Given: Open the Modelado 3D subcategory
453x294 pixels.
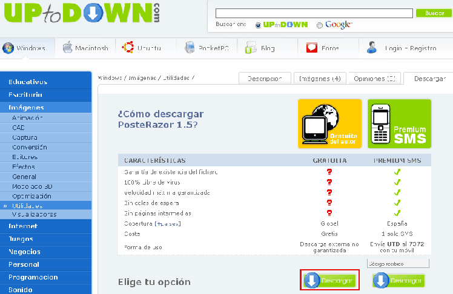Looking at the screenshot, I should [45, 186].
